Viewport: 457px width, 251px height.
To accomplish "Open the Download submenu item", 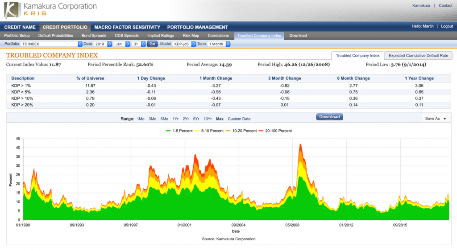I will click(x=298, y=36).
